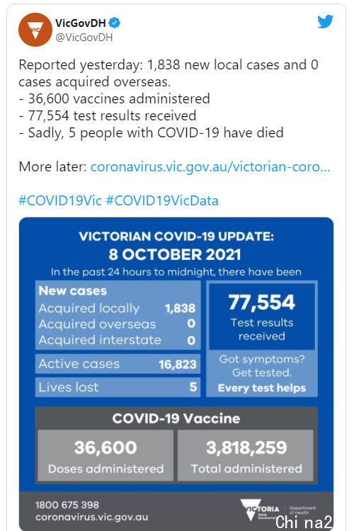The image size is (354, 531).
Task: Click the 77,554 test results box
Action: click(262, 316)
